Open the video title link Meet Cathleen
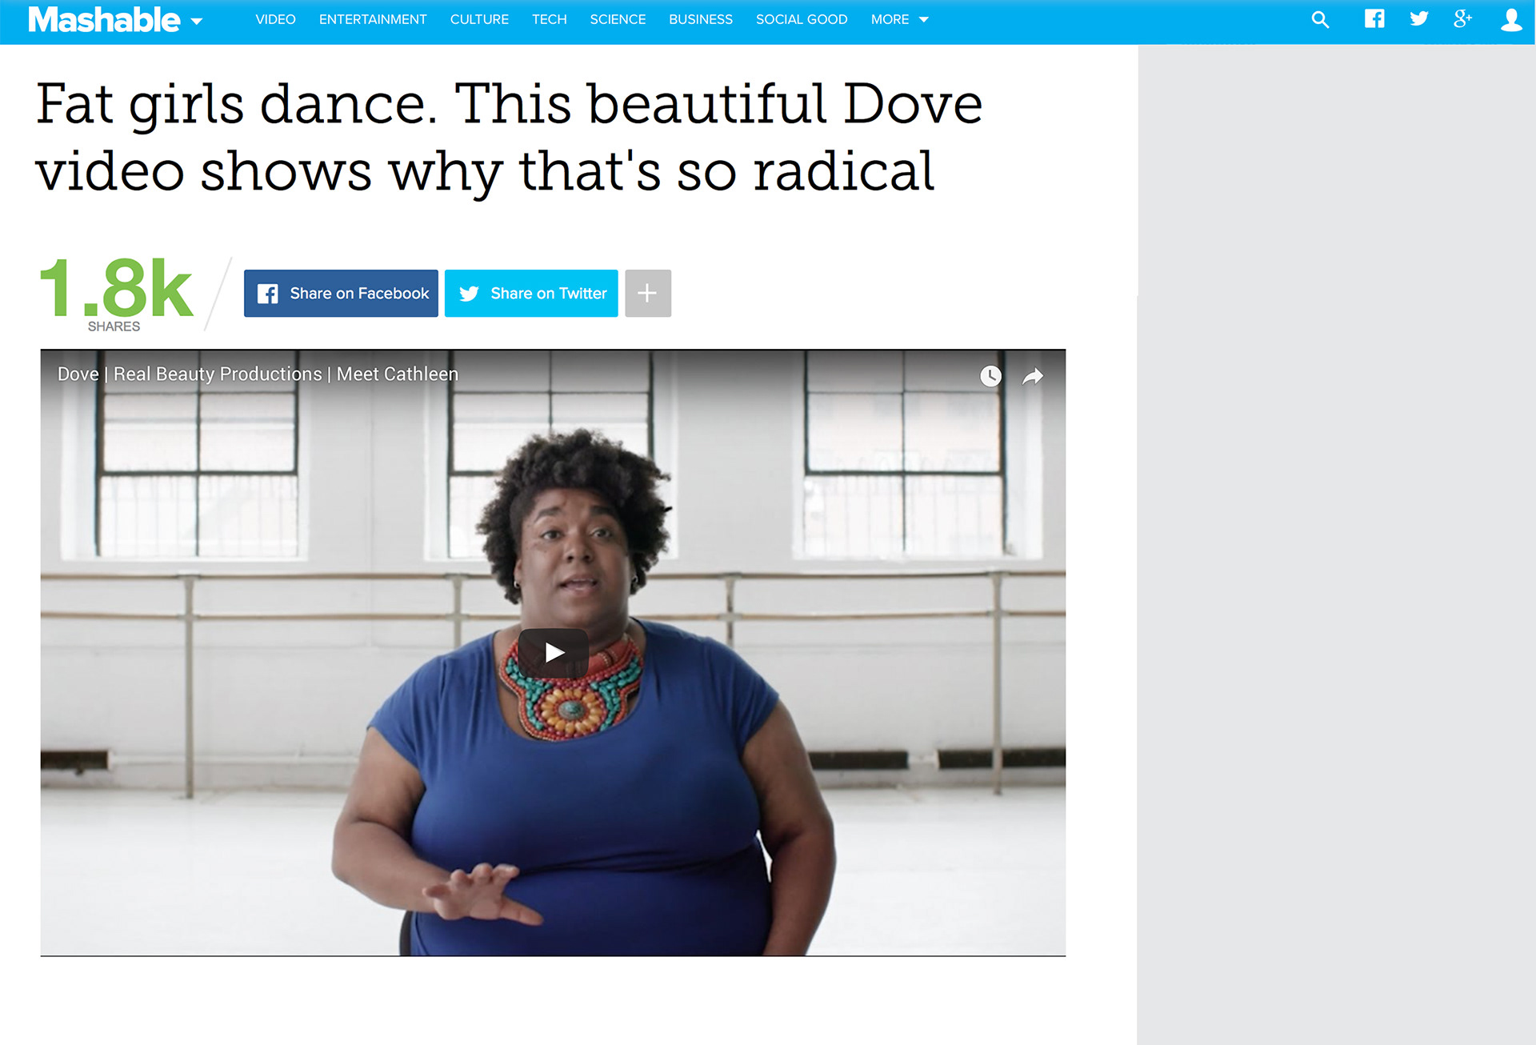The width and height of the screenshot is (1536, 1045). coord(258,374)
